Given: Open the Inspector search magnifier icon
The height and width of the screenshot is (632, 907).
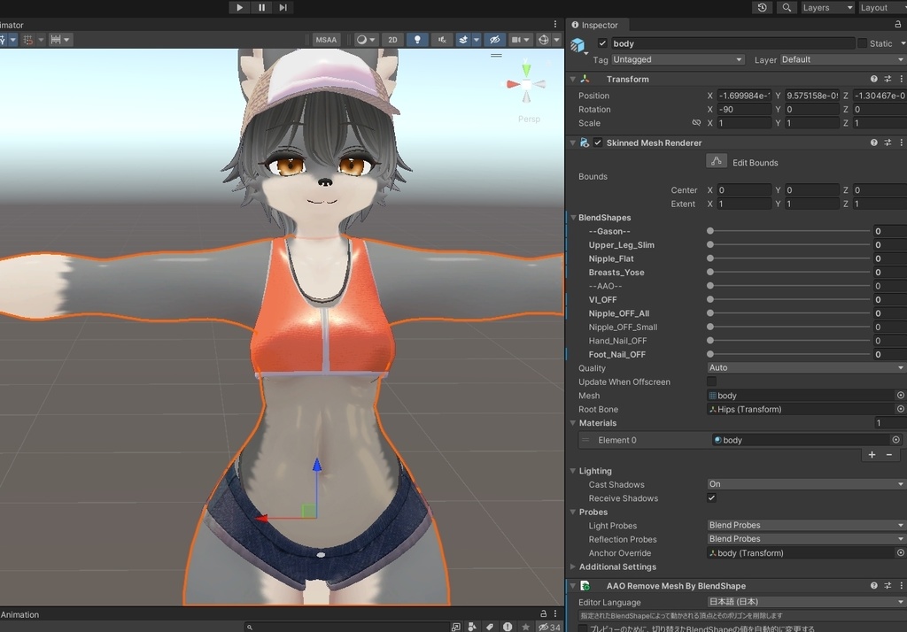Looking at the screenshot, I should (785, 7).
